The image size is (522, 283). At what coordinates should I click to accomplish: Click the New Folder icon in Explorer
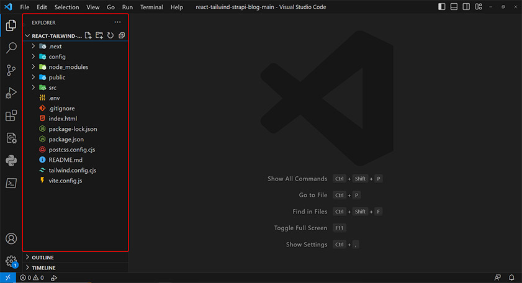point(99,35)
